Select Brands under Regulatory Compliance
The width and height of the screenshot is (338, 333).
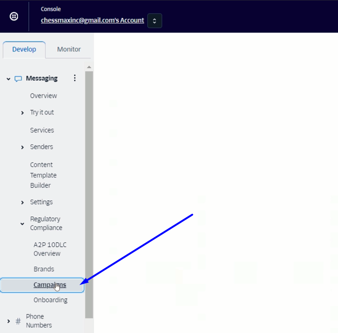pos(44,269)
